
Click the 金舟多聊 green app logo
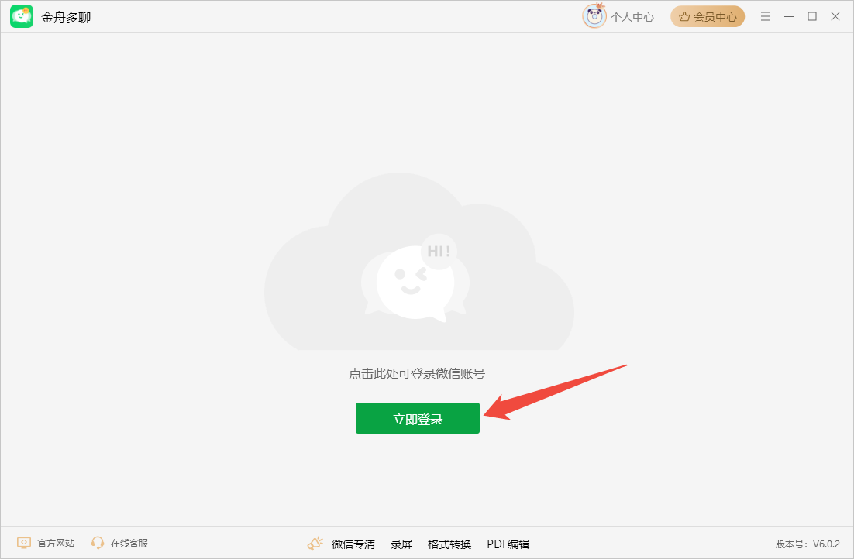22,16
